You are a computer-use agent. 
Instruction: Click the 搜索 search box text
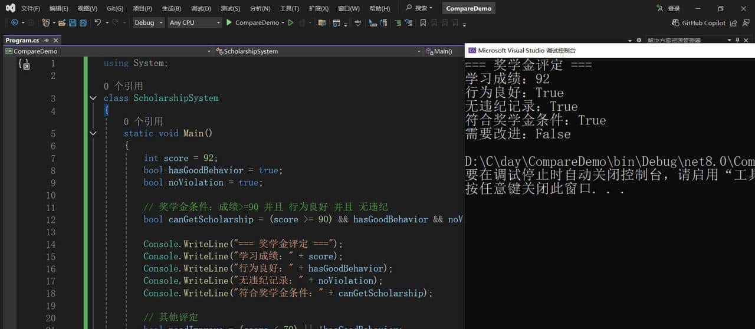click(x=421, y=8)
